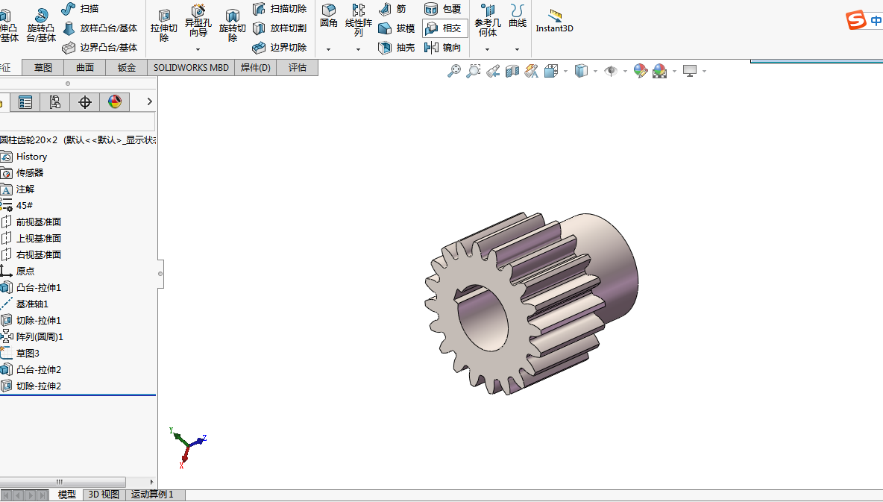This screenshot has width=883, height=502.
Task: Click the 扫描切除 swept cut button
Action: (280, 9)
